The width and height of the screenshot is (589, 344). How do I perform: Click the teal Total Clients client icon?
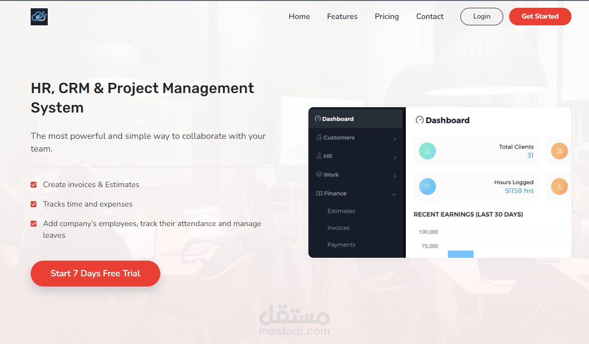[427, 151]
